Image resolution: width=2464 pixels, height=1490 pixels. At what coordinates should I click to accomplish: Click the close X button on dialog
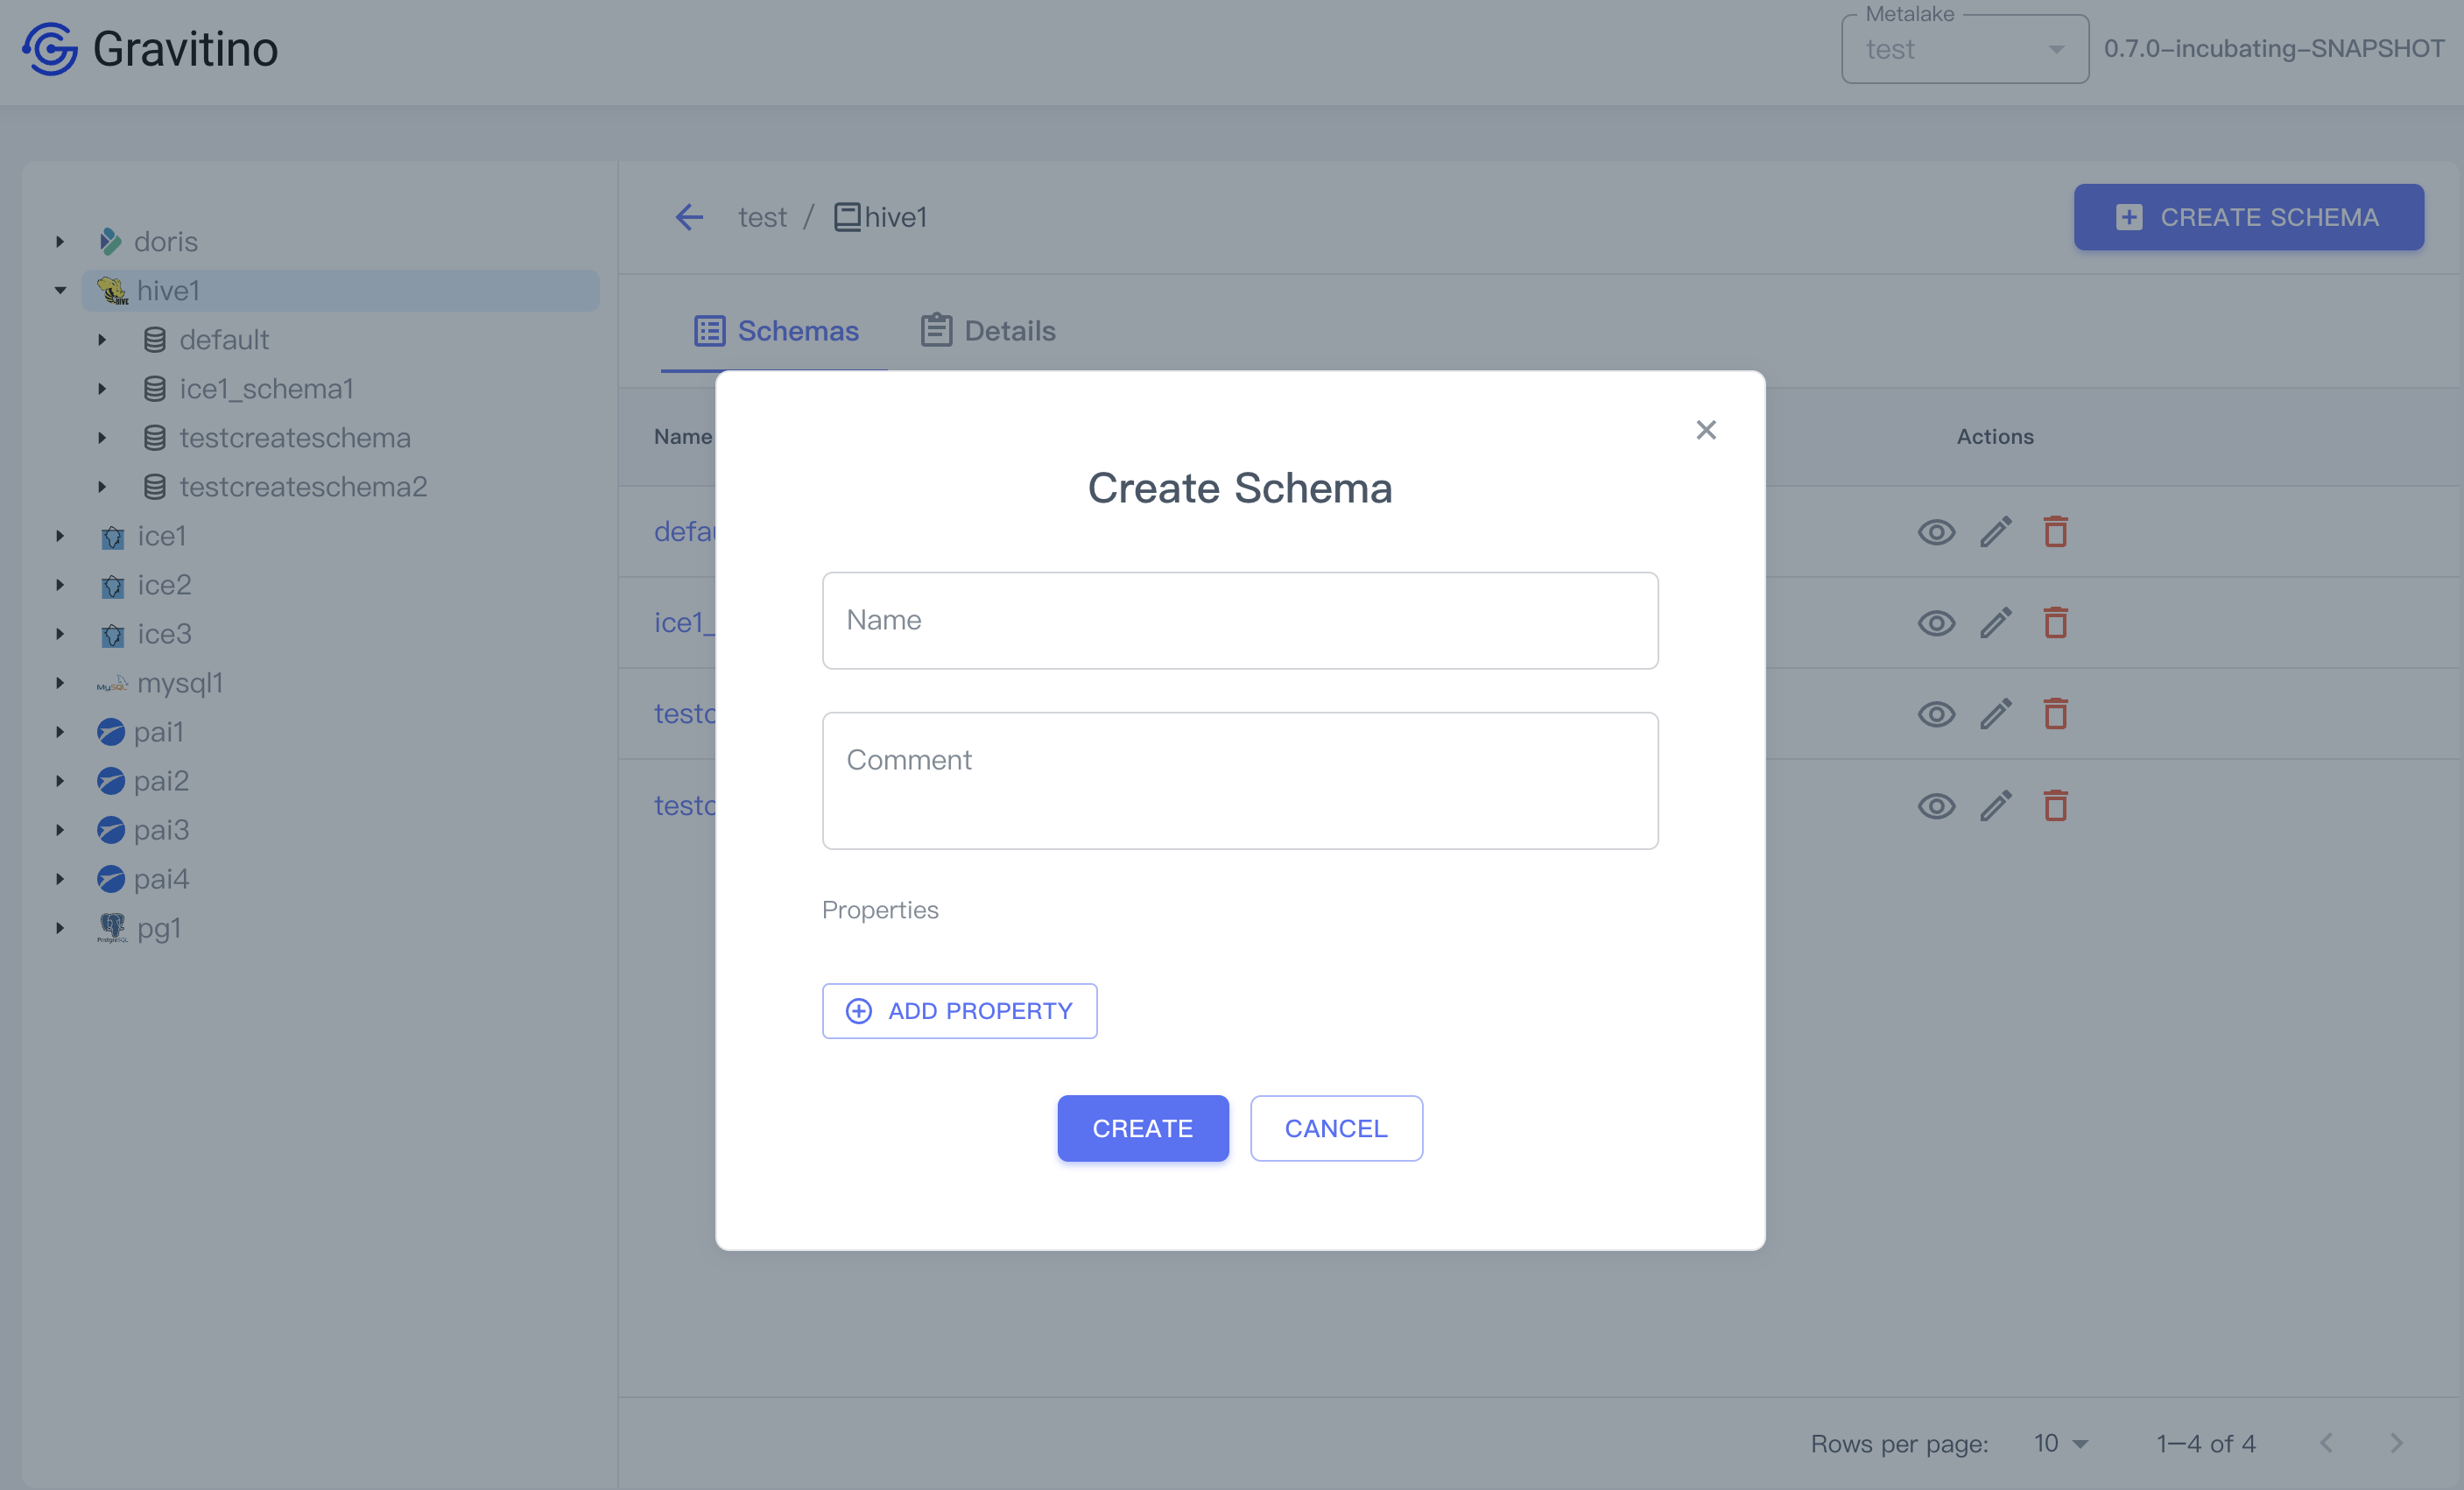click(x=1704, y=429)
